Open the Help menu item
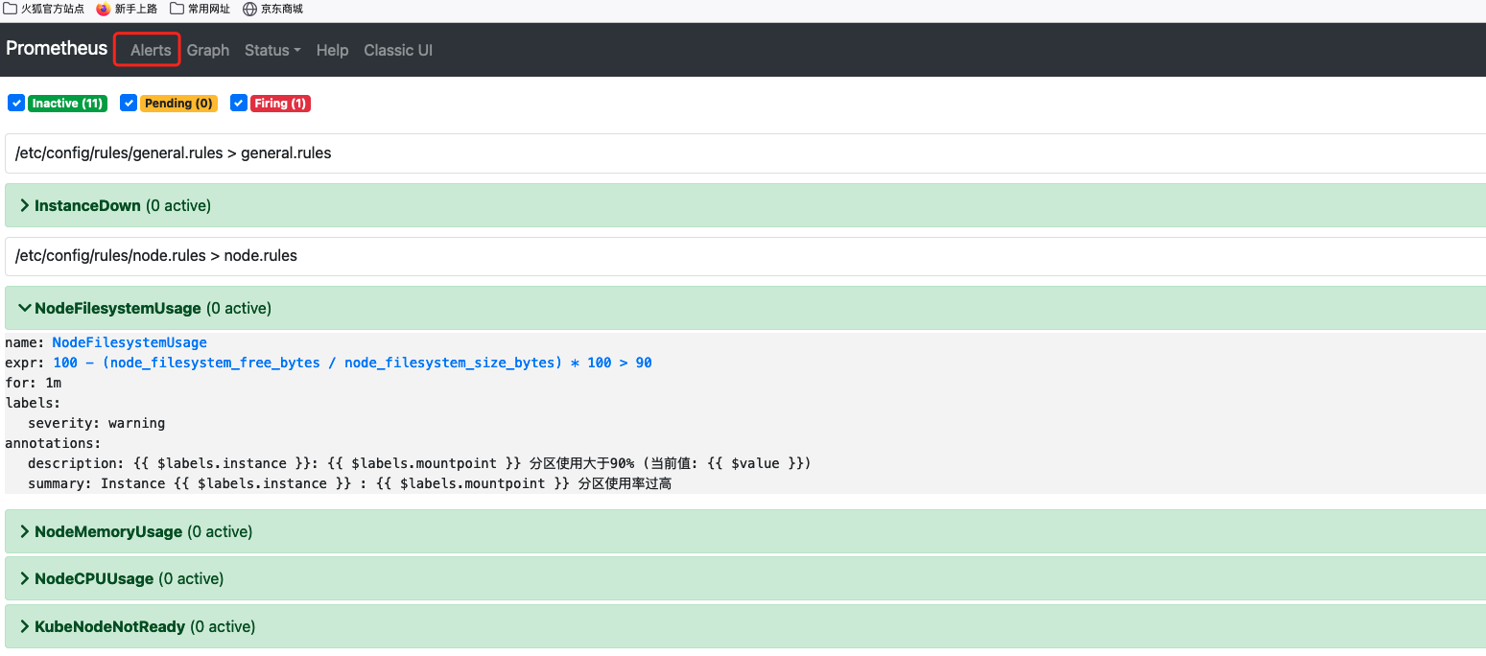 click(x=332, y=50)
